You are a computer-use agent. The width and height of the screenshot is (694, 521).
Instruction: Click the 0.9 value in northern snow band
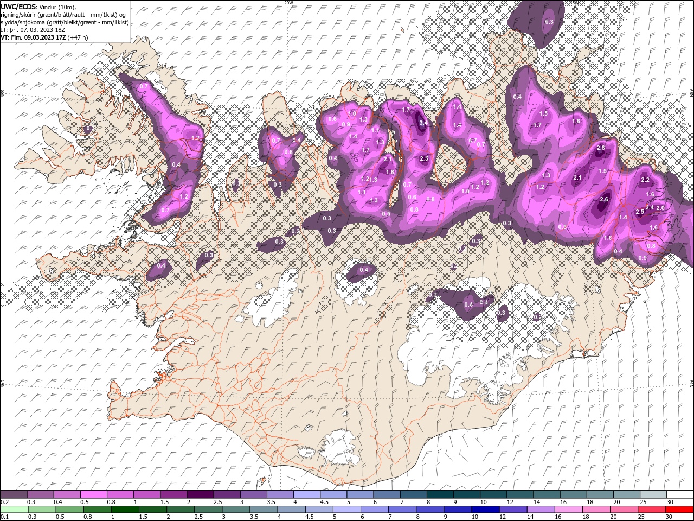(346, 125)
